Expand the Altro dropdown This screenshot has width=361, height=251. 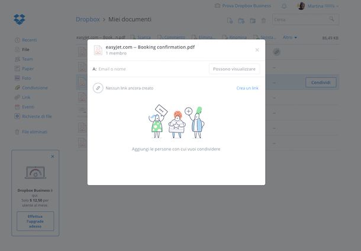pos(289,37)
